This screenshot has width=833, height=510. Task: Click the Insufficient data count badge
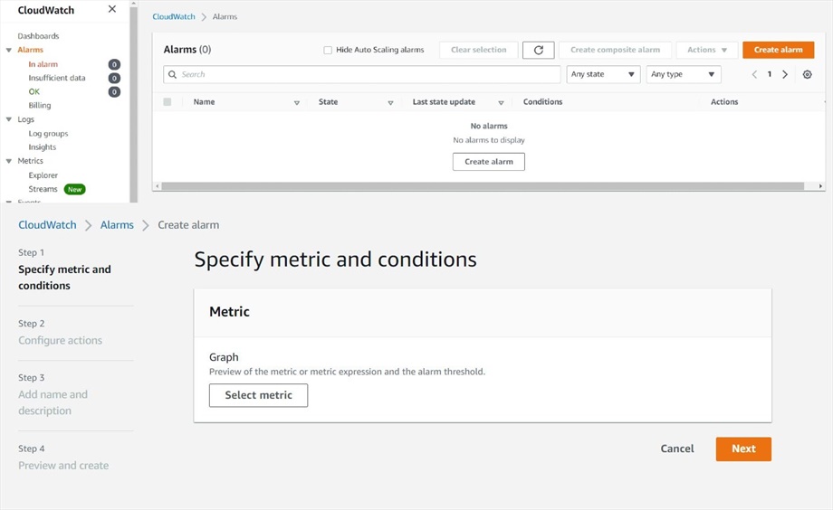click(114, 78)
